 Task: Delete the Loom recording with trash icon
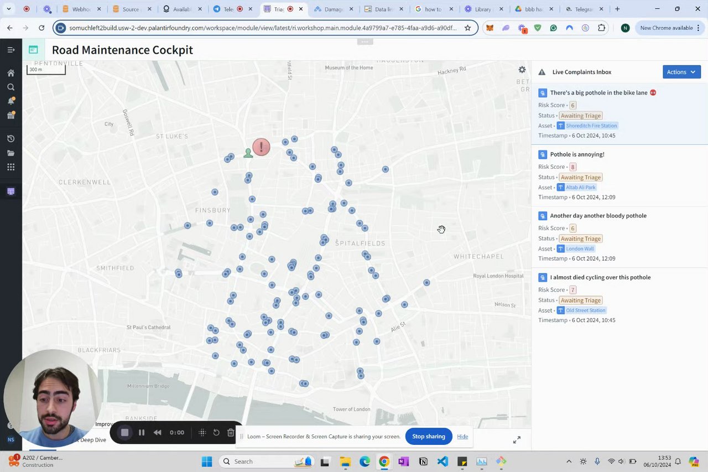coord(231,433)
